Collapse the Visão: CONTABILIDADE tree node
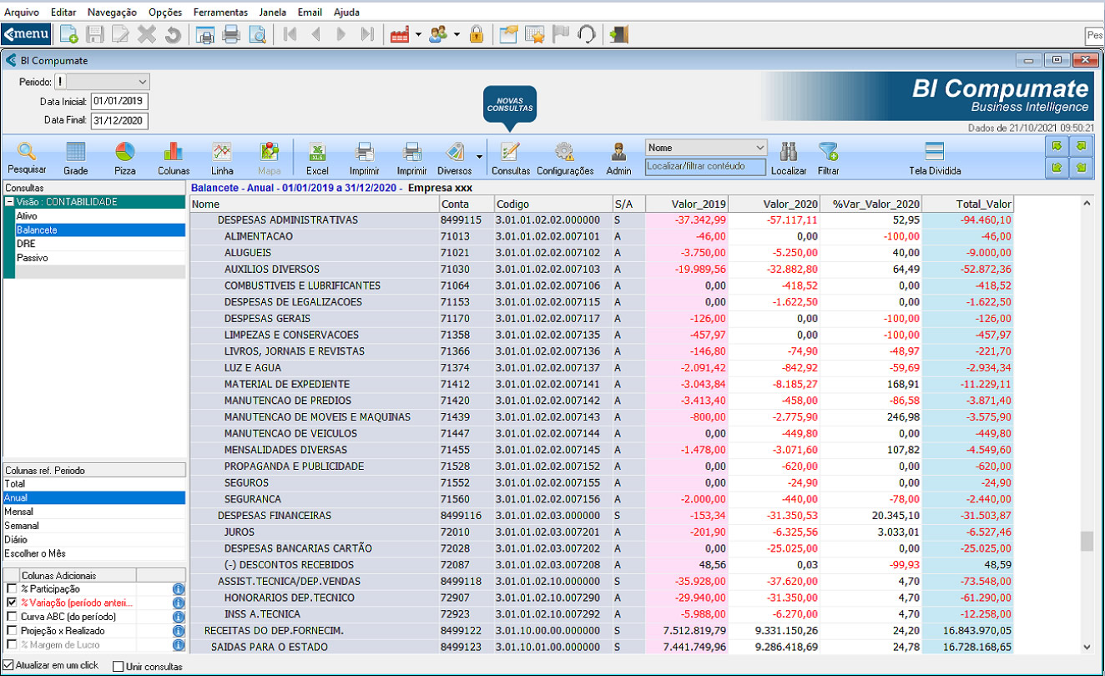Viewport: 1105px width, 676px height. pos(9,202)
